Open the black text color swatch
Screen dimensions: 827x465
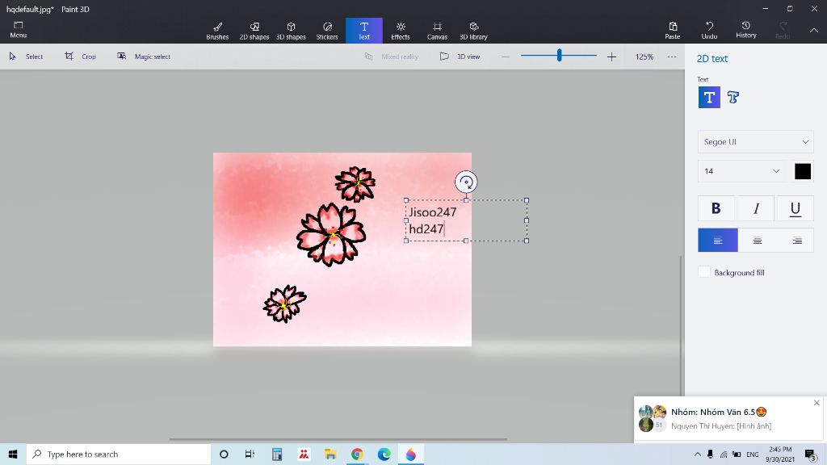click(x=802, y=171)
